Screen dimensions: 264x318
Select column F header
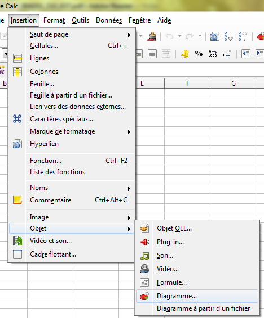click(x=187, y=83)
